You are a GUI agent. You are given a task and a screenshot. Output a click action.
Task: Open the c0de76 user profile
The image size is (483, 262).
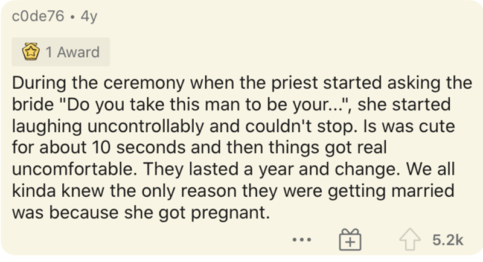(x=38, y=16)
